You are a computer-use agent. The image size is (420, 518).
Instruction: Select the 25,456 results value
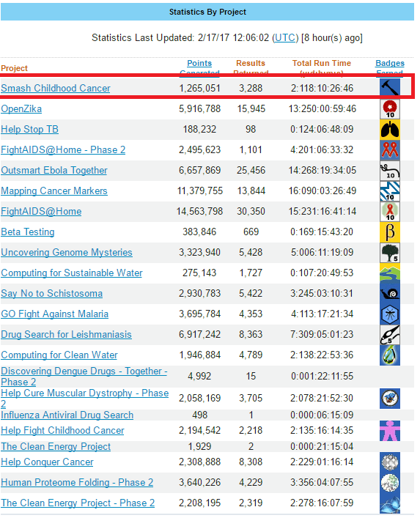(251, 170)
